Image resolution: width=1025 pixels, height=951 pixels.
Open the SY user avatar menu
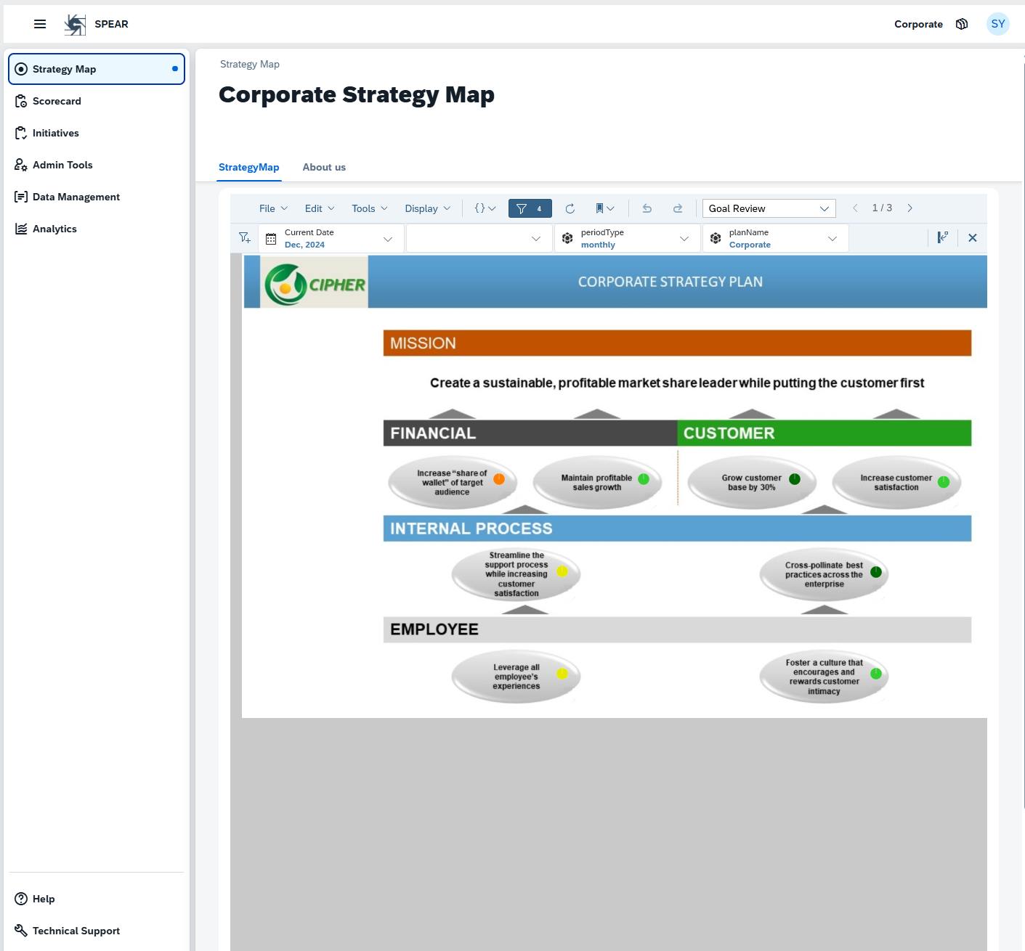(x=997, y=24)
